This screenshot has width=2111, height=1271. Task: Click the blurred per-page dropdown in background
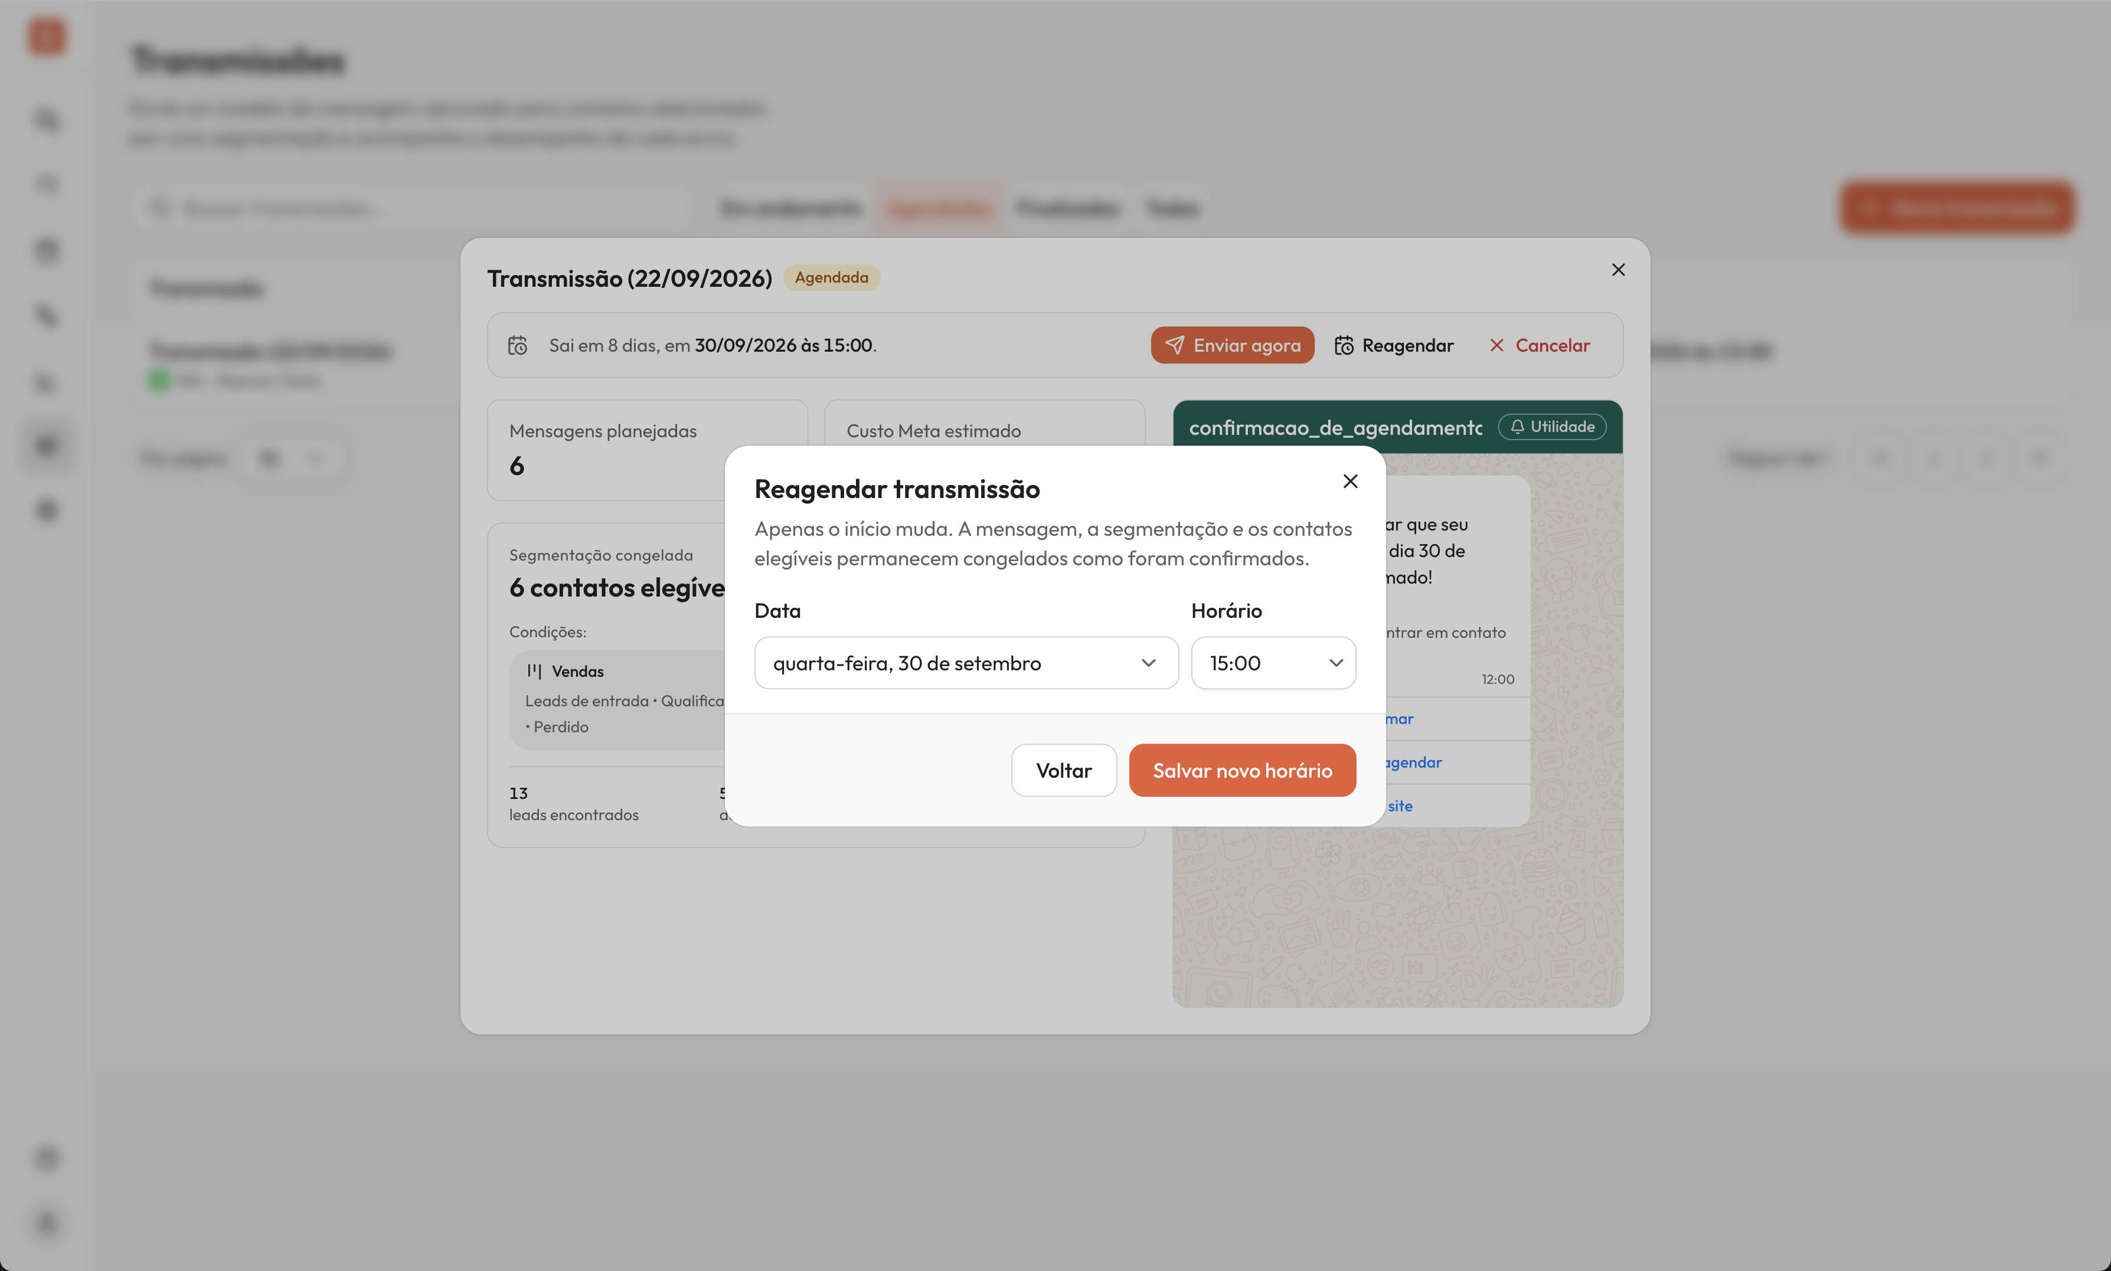[292, 458]
